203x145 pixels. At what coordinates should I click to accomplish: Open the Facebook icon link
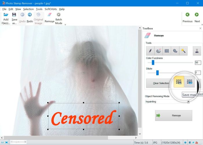point(190,143)
